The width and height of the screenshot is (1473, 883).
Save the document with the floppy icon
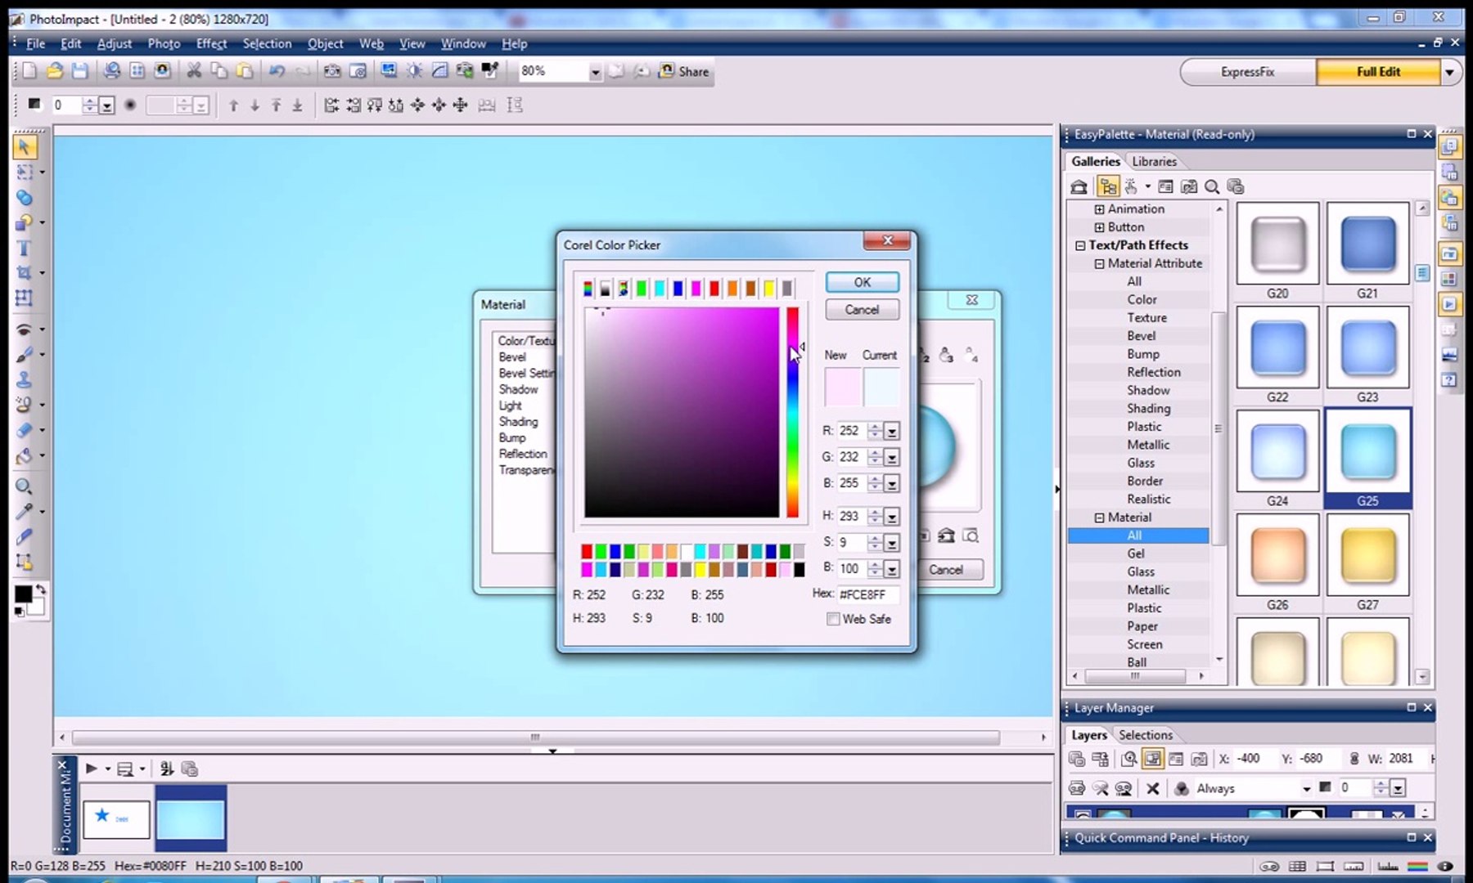pyautogui.click(x=79, y=72)
